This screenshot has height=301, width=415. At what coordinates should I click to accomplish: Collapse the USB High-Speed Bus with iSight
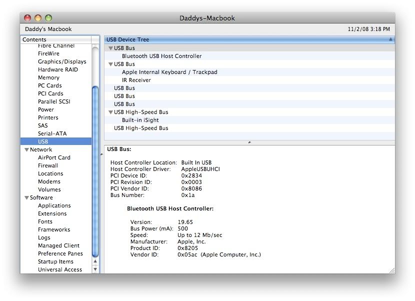(110, 112)
